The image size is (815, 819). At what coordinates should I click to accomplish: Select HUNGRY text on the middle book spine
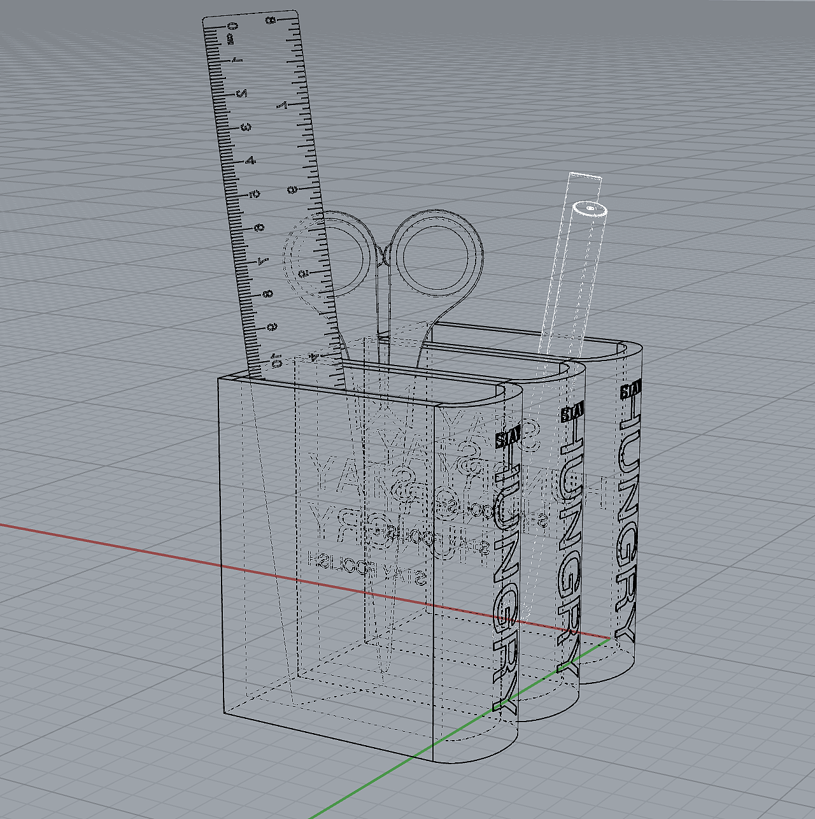tap(569, 548)
